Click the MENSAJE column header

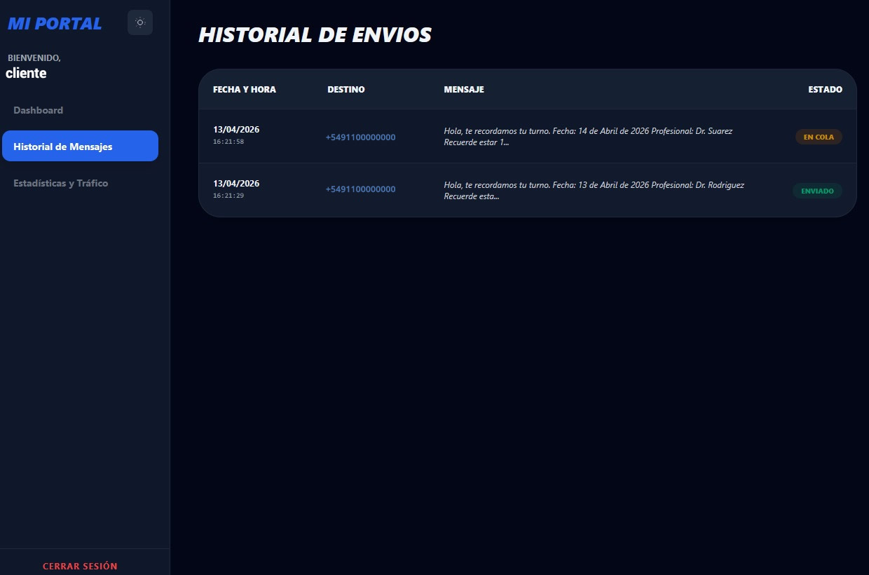coord(464,90)
